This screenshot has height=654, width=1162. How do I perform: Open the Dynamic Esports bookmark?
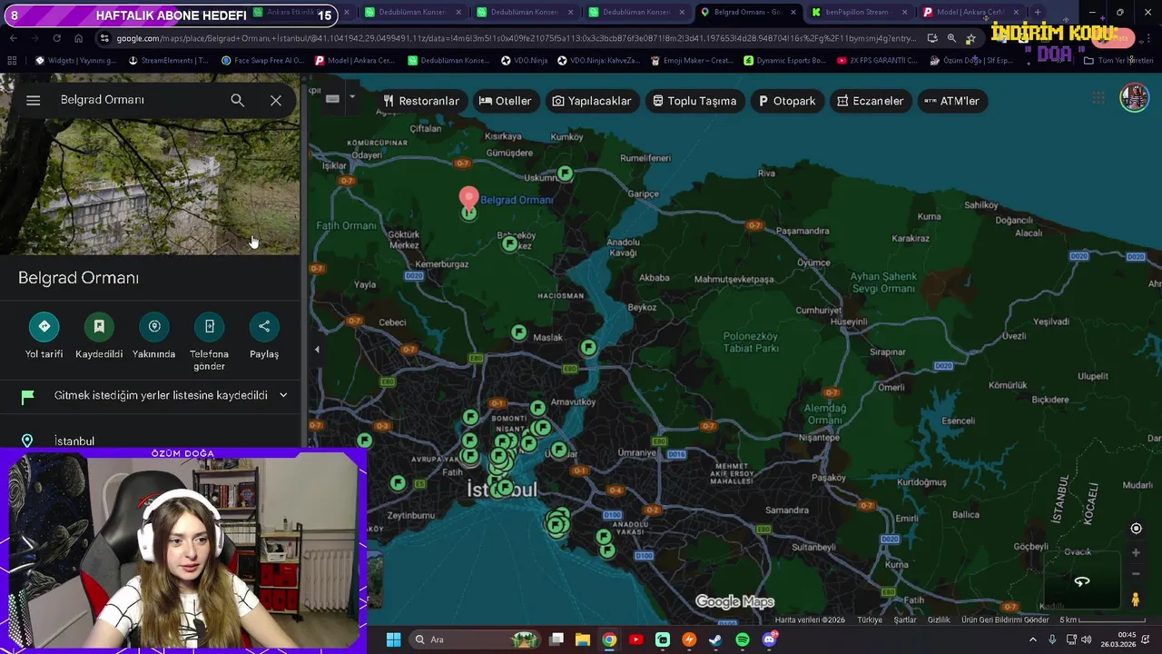coord(785,61)
